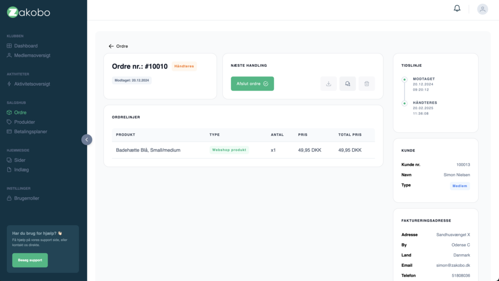The width and height of the screenshot is (499, 281).
Task: Open Betalingsplaner in the sidebar
Action: [x=31, y=131]
